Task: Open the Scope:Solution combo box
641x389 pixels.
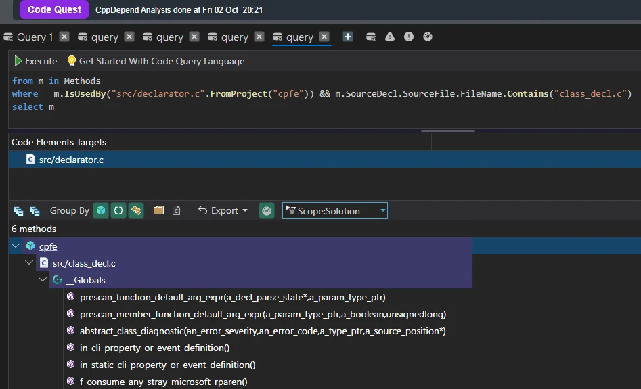Action: [x=335, y=210]
